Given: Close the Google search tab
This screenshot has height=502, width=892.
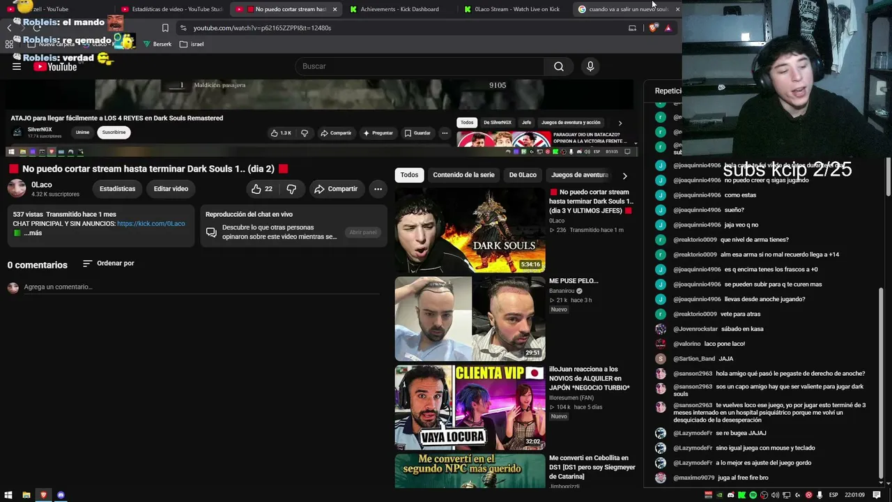Looking at the screenshot, I should [677, 9].
